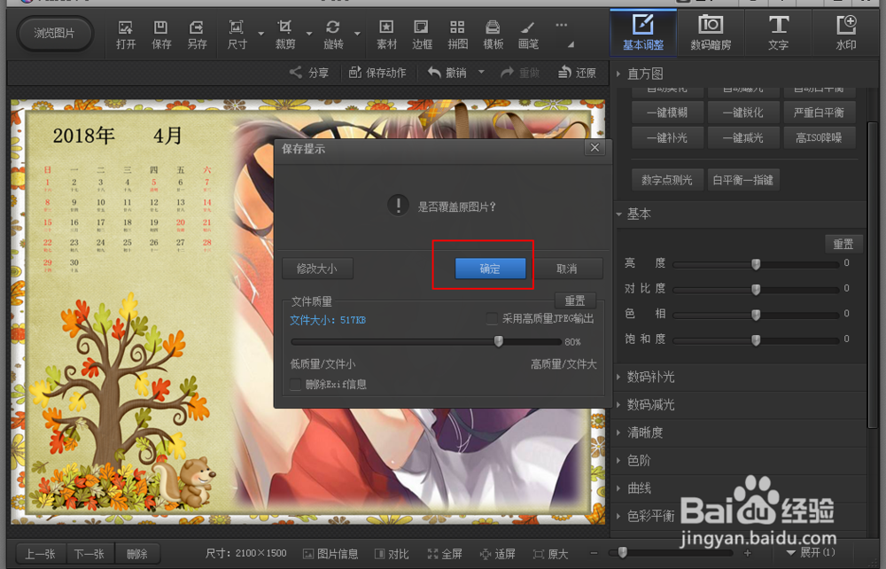Click the 保存 save icon
This screenshot has height=569, width=886.
[161, 35]
